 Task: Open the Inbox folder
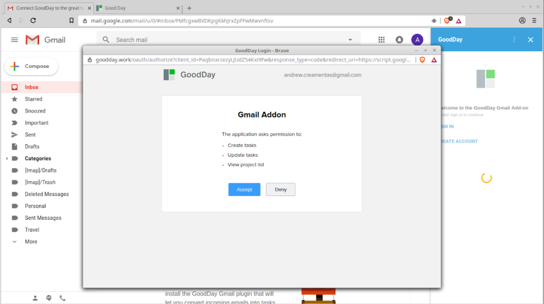[41, 87]
